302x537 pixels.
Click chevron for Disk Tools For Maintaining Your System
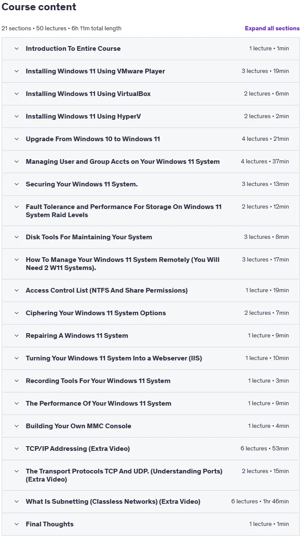click(17, 237)
